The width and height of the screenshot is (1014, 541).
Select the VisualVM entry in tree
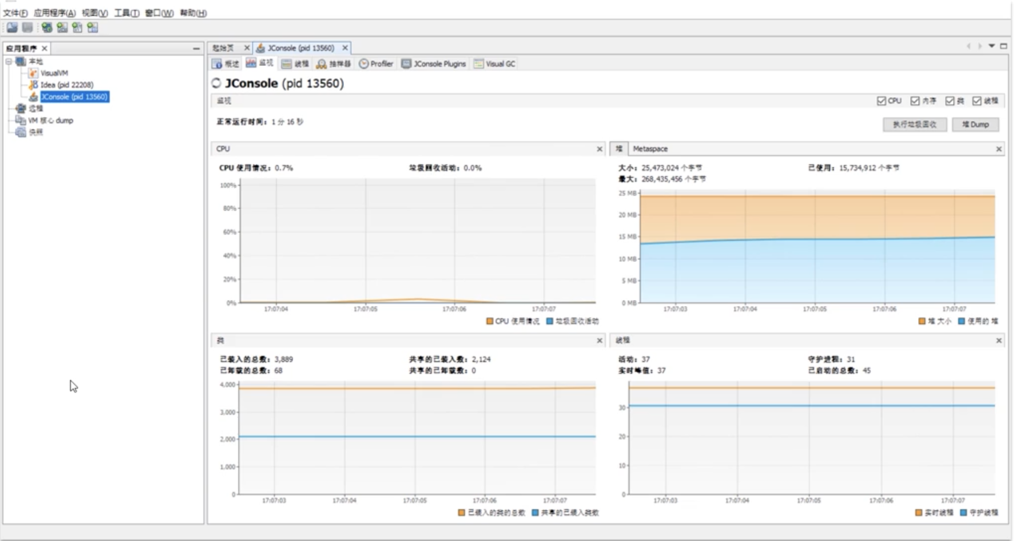pyautogui.click(x=54, y=73)
